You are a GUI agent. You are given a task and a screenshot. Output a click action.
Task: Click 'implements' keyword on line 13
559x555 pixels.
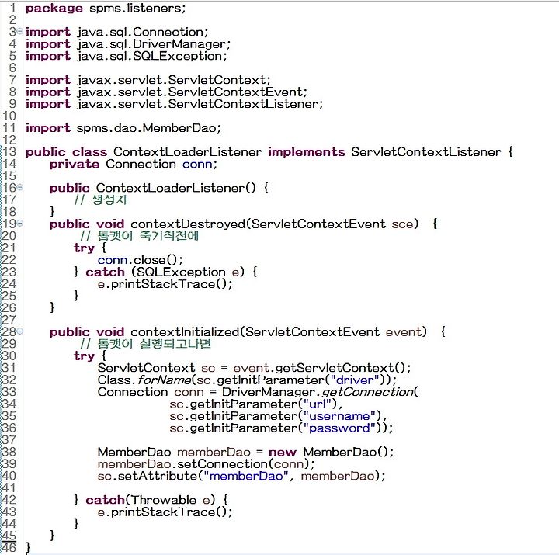(x=307, y=152)
